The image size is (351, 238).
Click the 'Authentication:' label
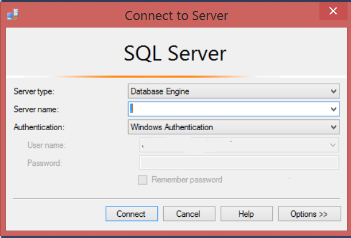pyautogui.click(x=39, y=127)
